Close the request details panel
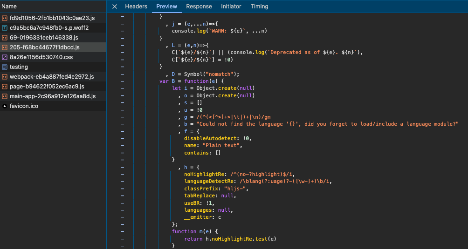Viewport: 468px width, 249px height. tap(115, 7)
